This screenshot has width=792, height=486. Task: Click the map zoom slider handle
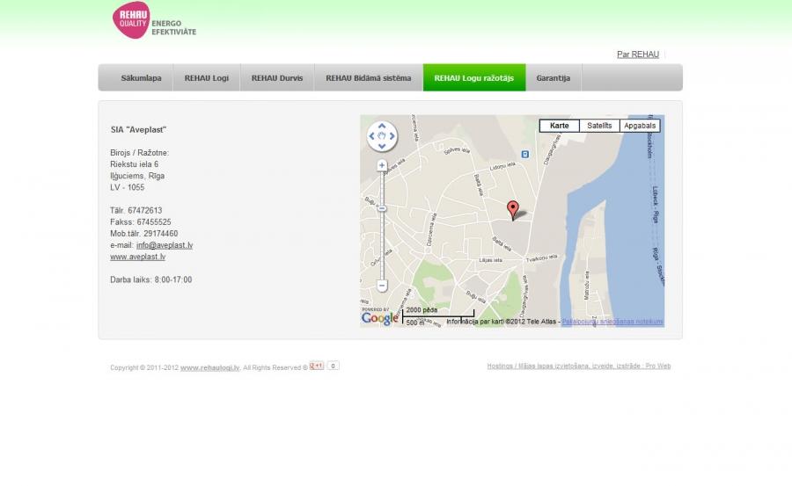pyautogui.click(x=382, y=208)
